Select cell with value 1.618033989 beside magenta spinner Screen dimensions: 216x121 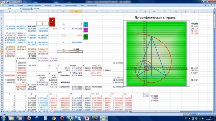[76, 29]
